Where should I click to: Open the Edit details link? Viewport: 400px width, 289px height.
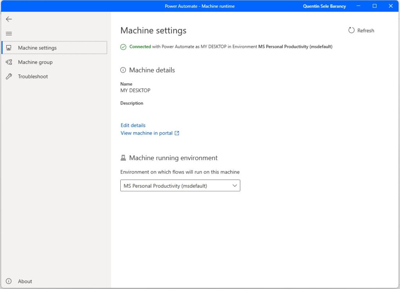133,125
